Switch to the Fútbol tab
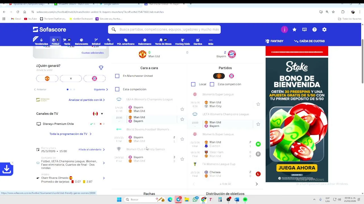Image resolution: width=364 pixels, height=204 pixels. pyautogui.click(x=55, y=41)
